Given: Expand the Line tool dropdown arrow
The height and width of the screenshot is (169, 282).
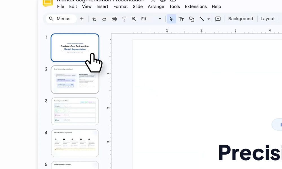Looking at the screenshot, I should pos(208,19).
